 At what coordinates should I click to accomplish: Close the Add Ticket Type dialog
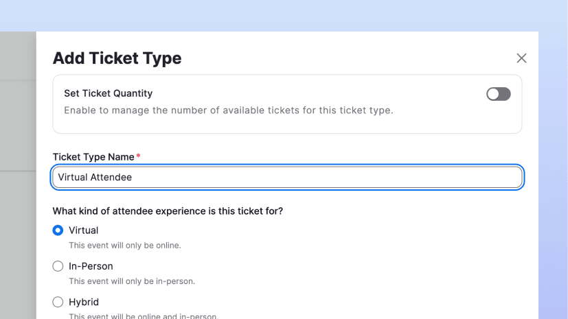[x=521, y=58]
